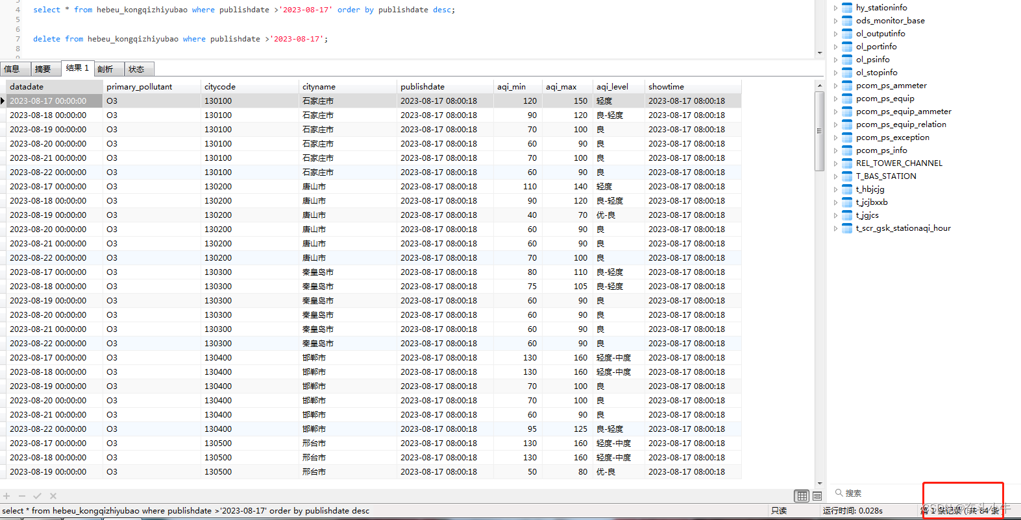Click the ods_monitor_base table icon

coord(847,21)
